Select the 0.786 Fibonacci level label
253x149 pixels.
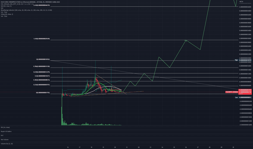42,66
